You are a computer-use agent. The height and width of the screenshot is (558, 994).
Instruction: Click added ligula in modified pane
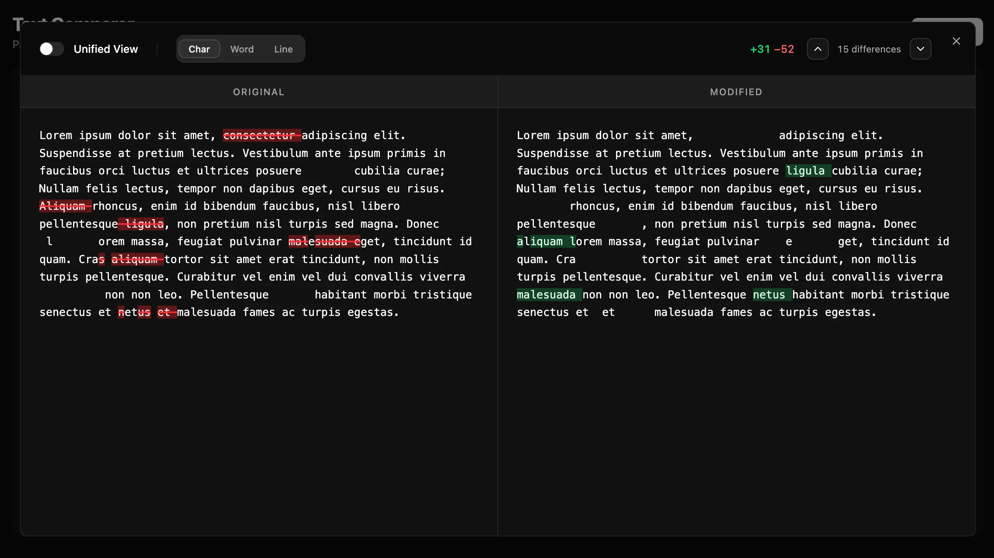[x=808, y=171]
